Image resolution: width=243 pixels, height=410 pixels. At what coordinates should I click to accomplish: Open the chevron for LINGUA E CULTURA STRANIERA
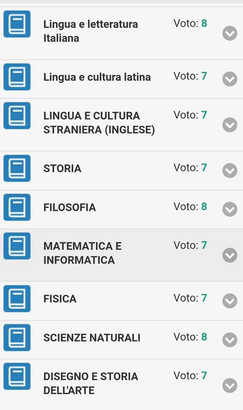tap(230, 125)
